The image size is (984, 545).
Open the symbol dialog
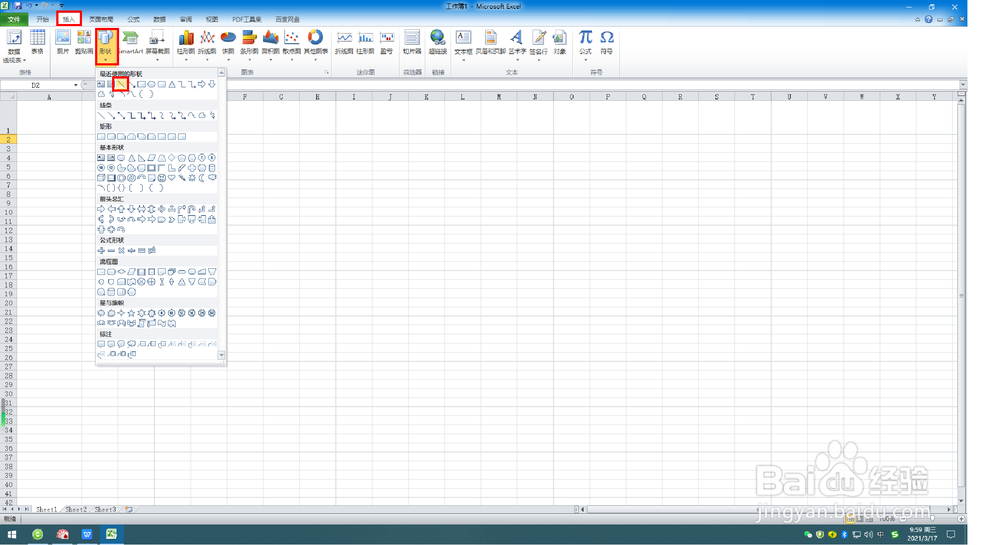pos(607,43)
